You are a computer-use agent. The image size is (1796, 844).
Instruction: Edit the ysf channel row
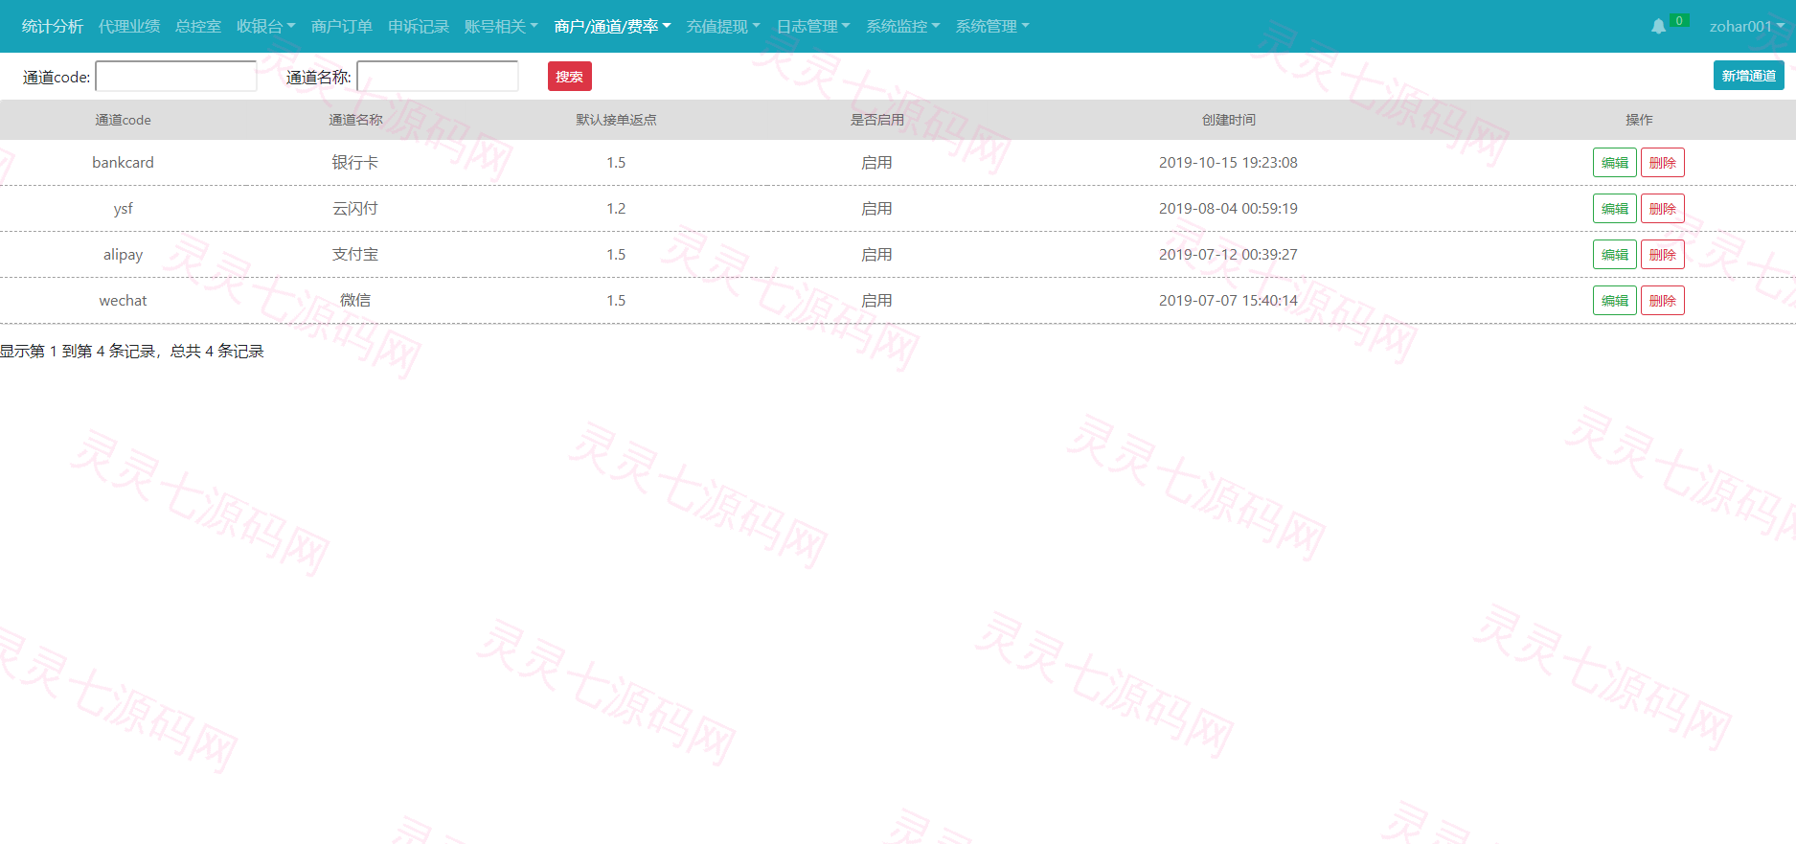[1615, 209]
